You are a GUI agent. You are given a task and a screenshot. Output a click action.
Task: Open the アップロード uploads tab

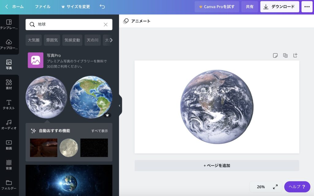click(x=9, y=44)
